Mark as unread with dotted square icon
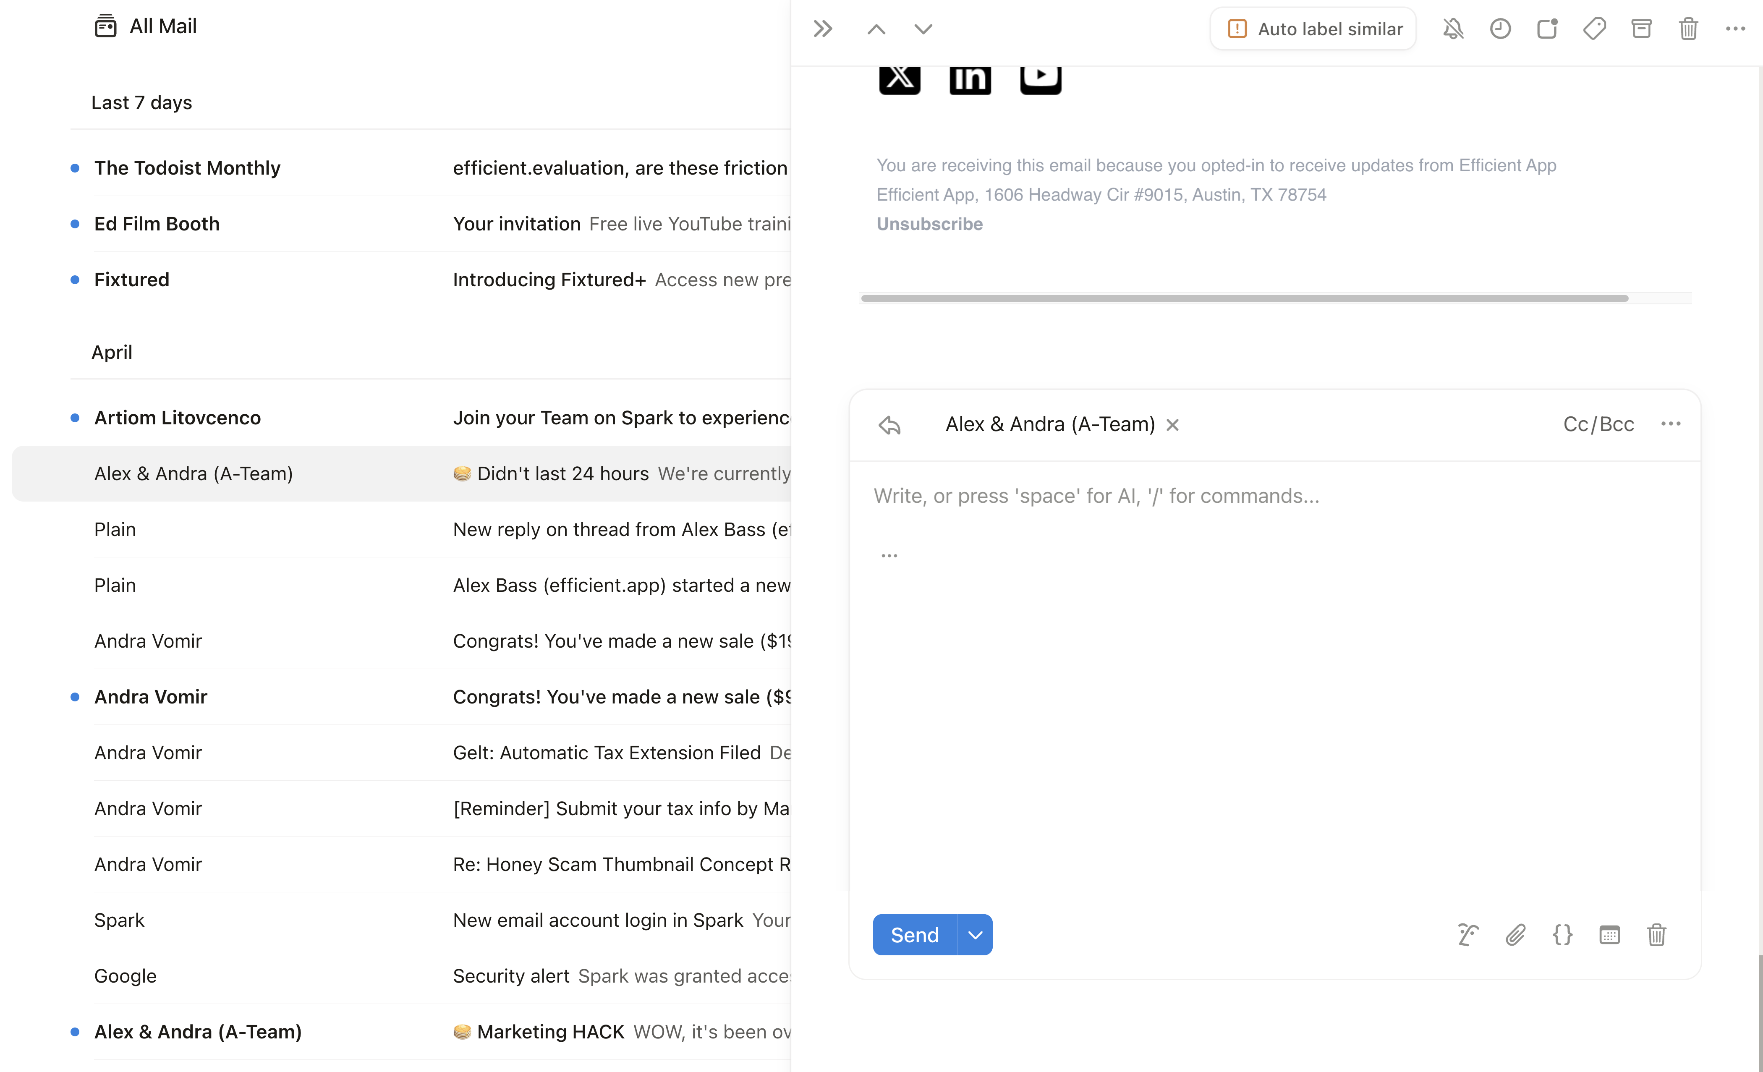Image resolution: width=1763 pixels, height=1072 pixels. (1548, 29)
